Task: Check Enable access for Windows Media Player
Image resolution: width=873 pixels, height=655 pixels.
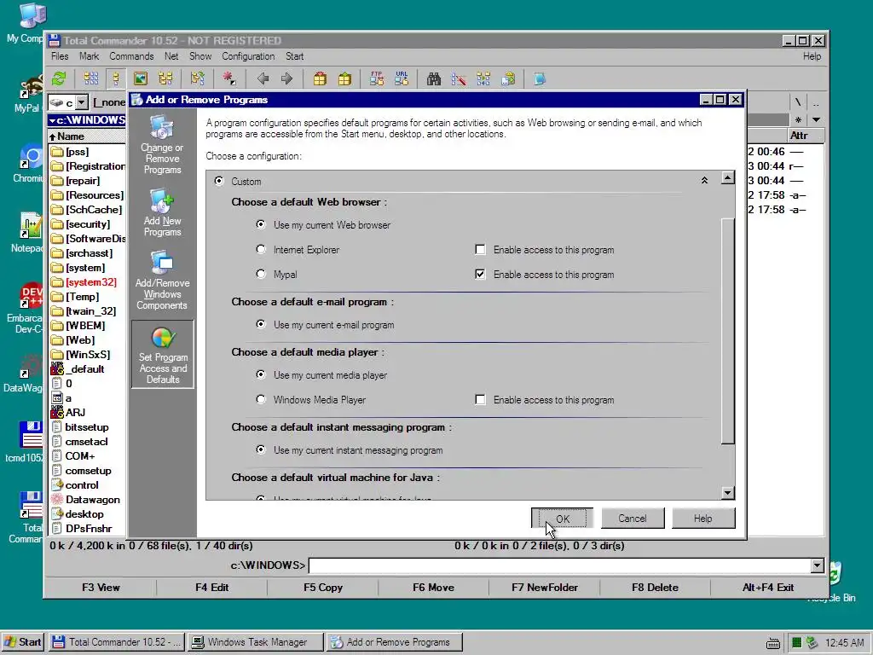Action: pyautogui.click(x=480, y=399)
